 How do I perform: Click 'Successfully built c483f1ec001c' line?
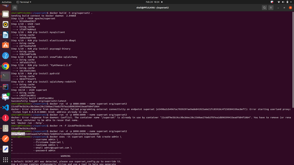tap(33, 98)
